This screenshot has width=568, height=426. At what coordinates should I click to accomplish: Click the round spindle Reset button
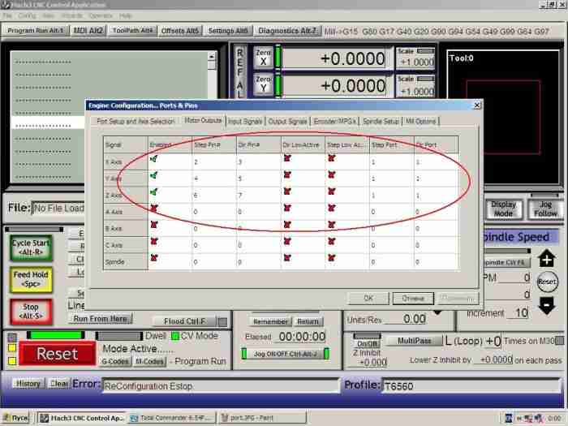pos(547,282)
